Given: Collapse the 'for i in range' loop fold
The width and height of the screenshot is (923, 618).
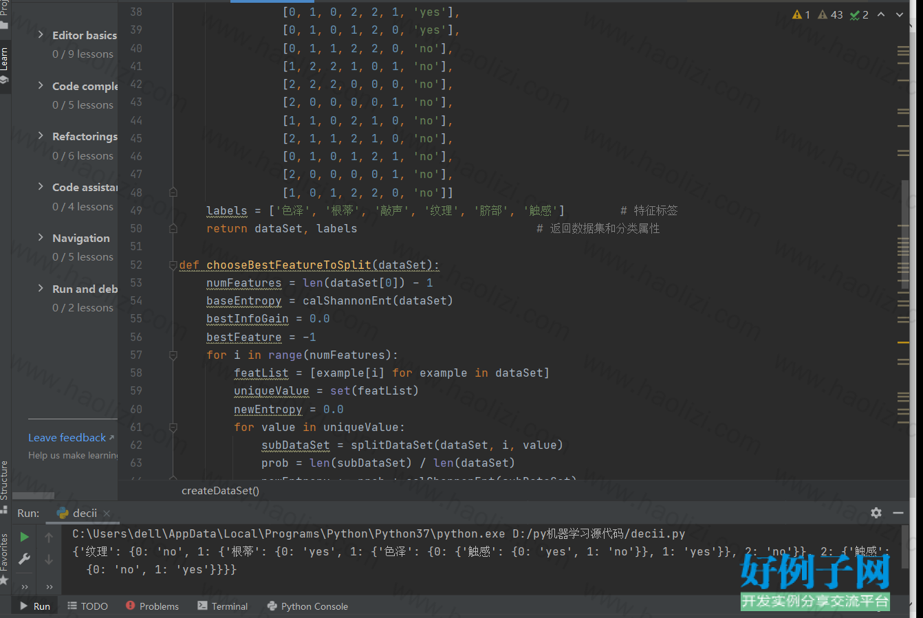Looking at the screenshot, I should [173, 355].
